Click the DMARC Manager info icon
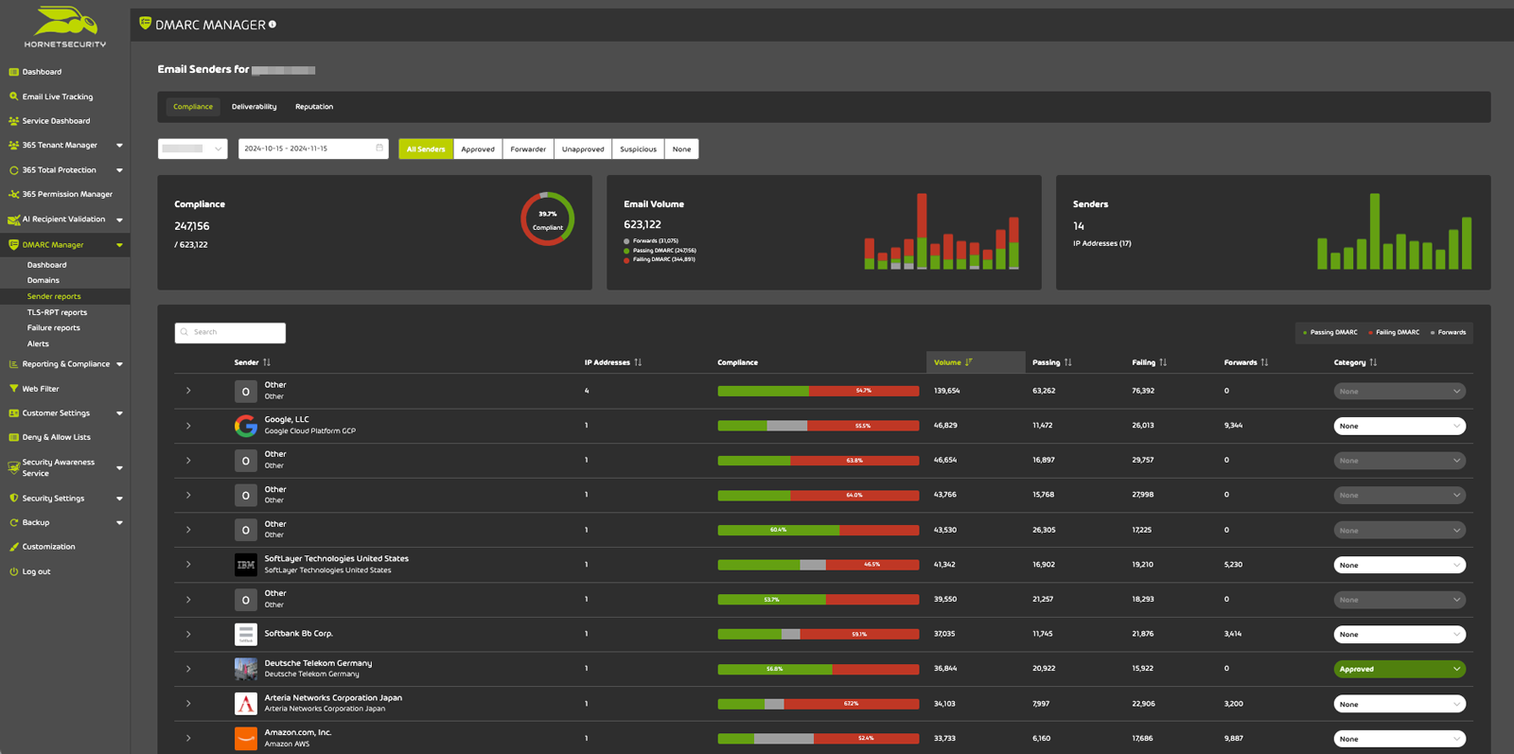This screenshot has height=754, width=1514. [273, 25]
